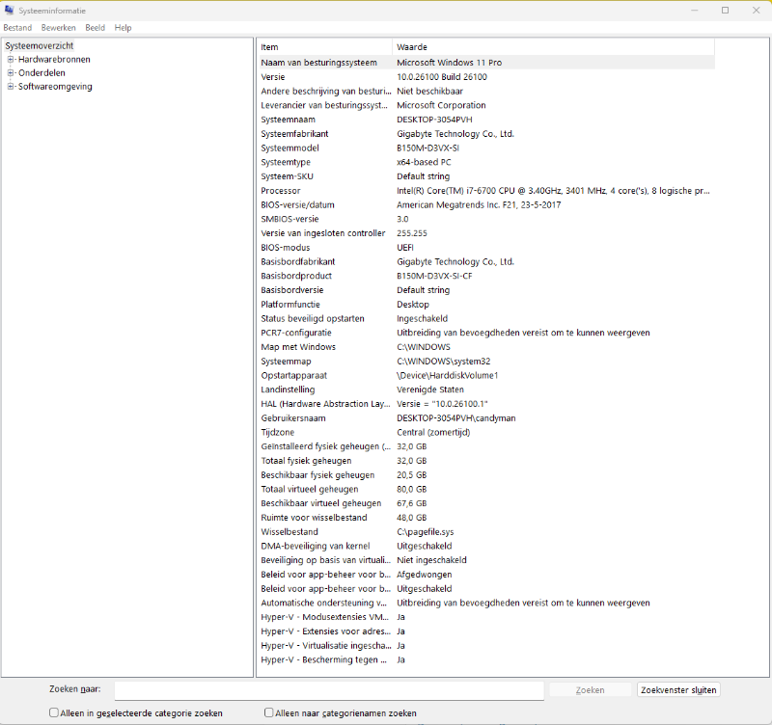Select the Map met Windows row
772x725 pixels.
[486, 347]
